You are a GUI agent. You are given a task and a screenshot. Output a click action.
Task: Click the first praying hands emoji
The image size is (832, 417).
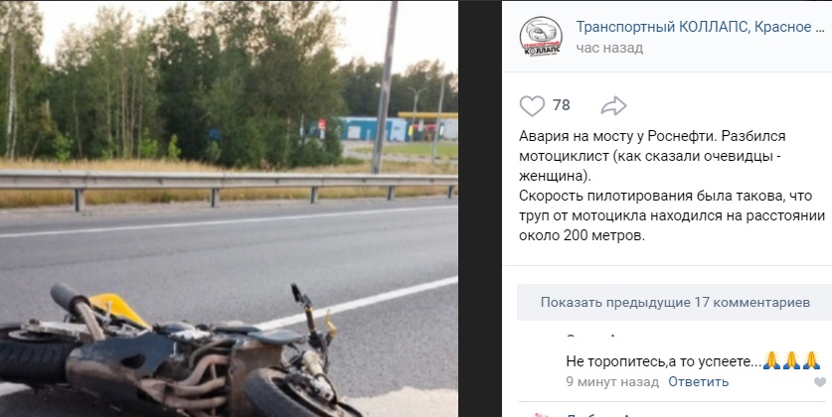tap(771, 360)
